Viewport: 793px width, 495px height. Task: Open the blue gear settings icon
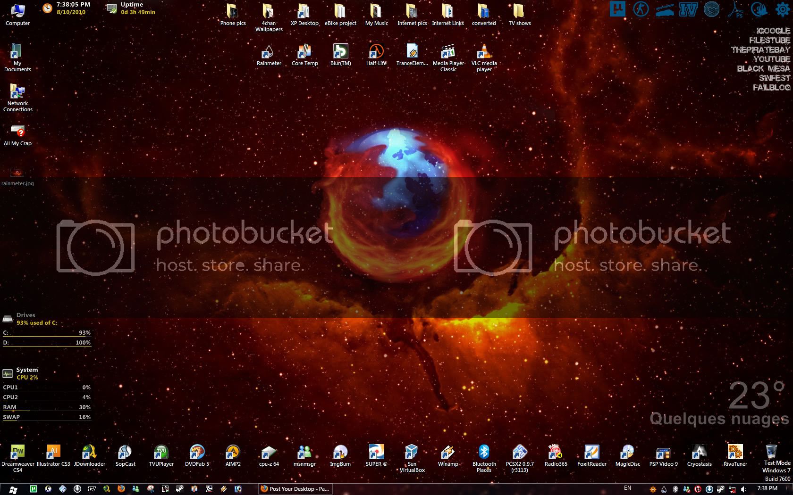pyautogui.click(x=783, y=9)
